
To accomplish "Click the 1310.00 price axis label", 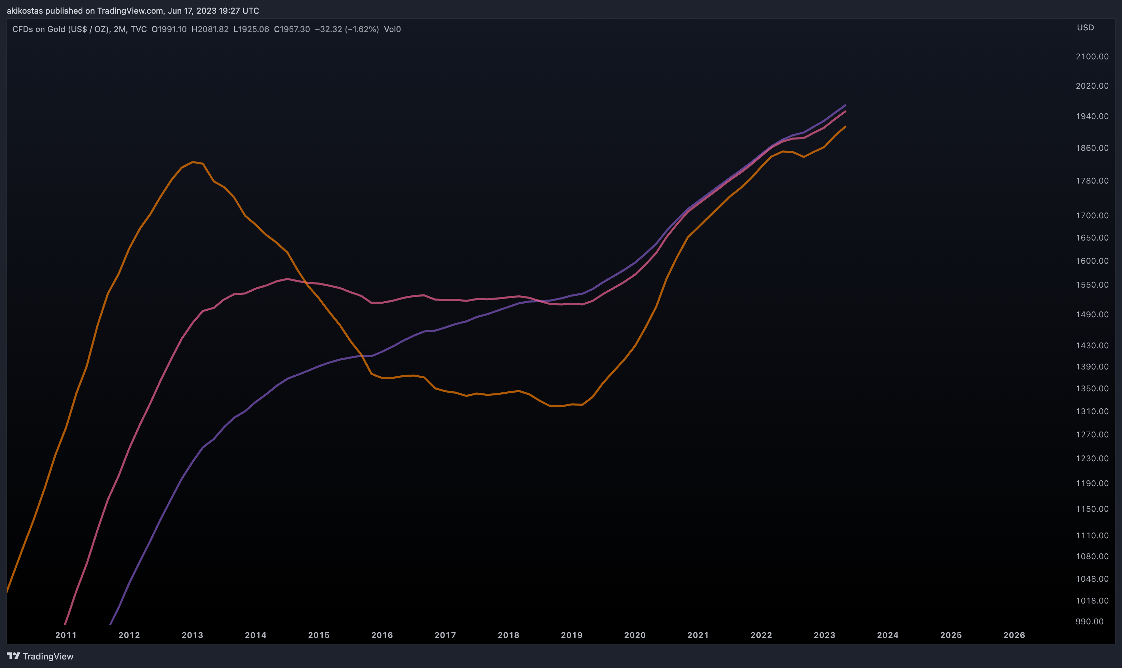I will click(1092, 411).
